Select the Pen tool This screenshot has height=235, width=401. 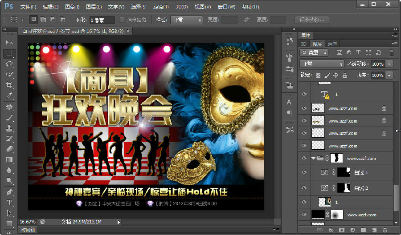[9, 192]
